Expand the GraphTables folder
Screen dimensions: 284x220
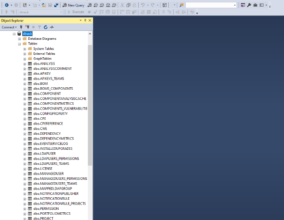click(25, 59)
